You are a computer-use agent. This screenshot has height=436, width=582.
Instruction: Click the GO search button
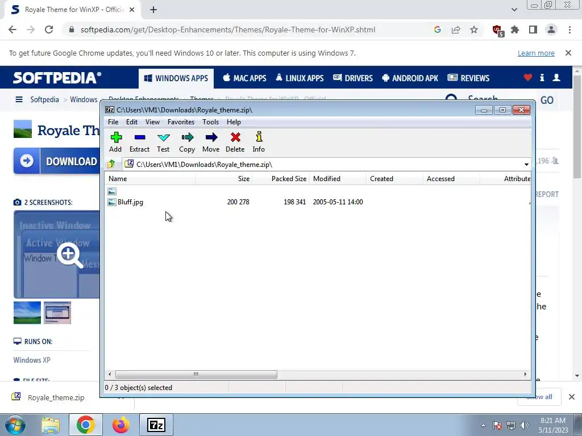pos(547,100)
